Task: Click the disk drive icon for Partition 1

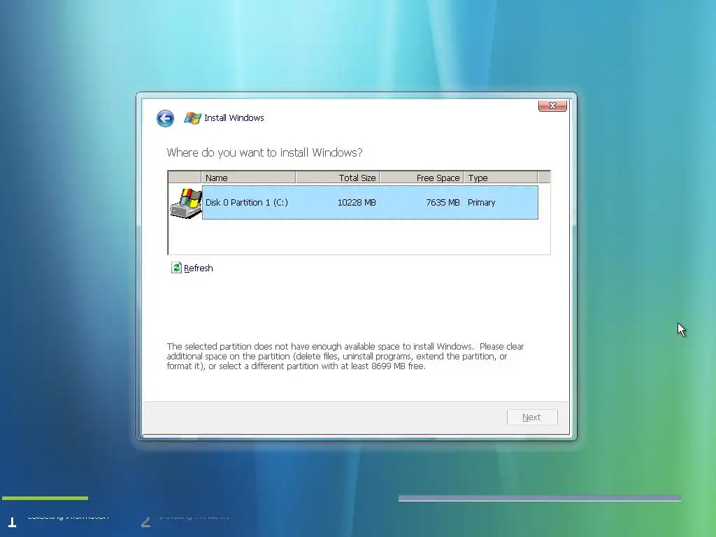Action: 186,203
